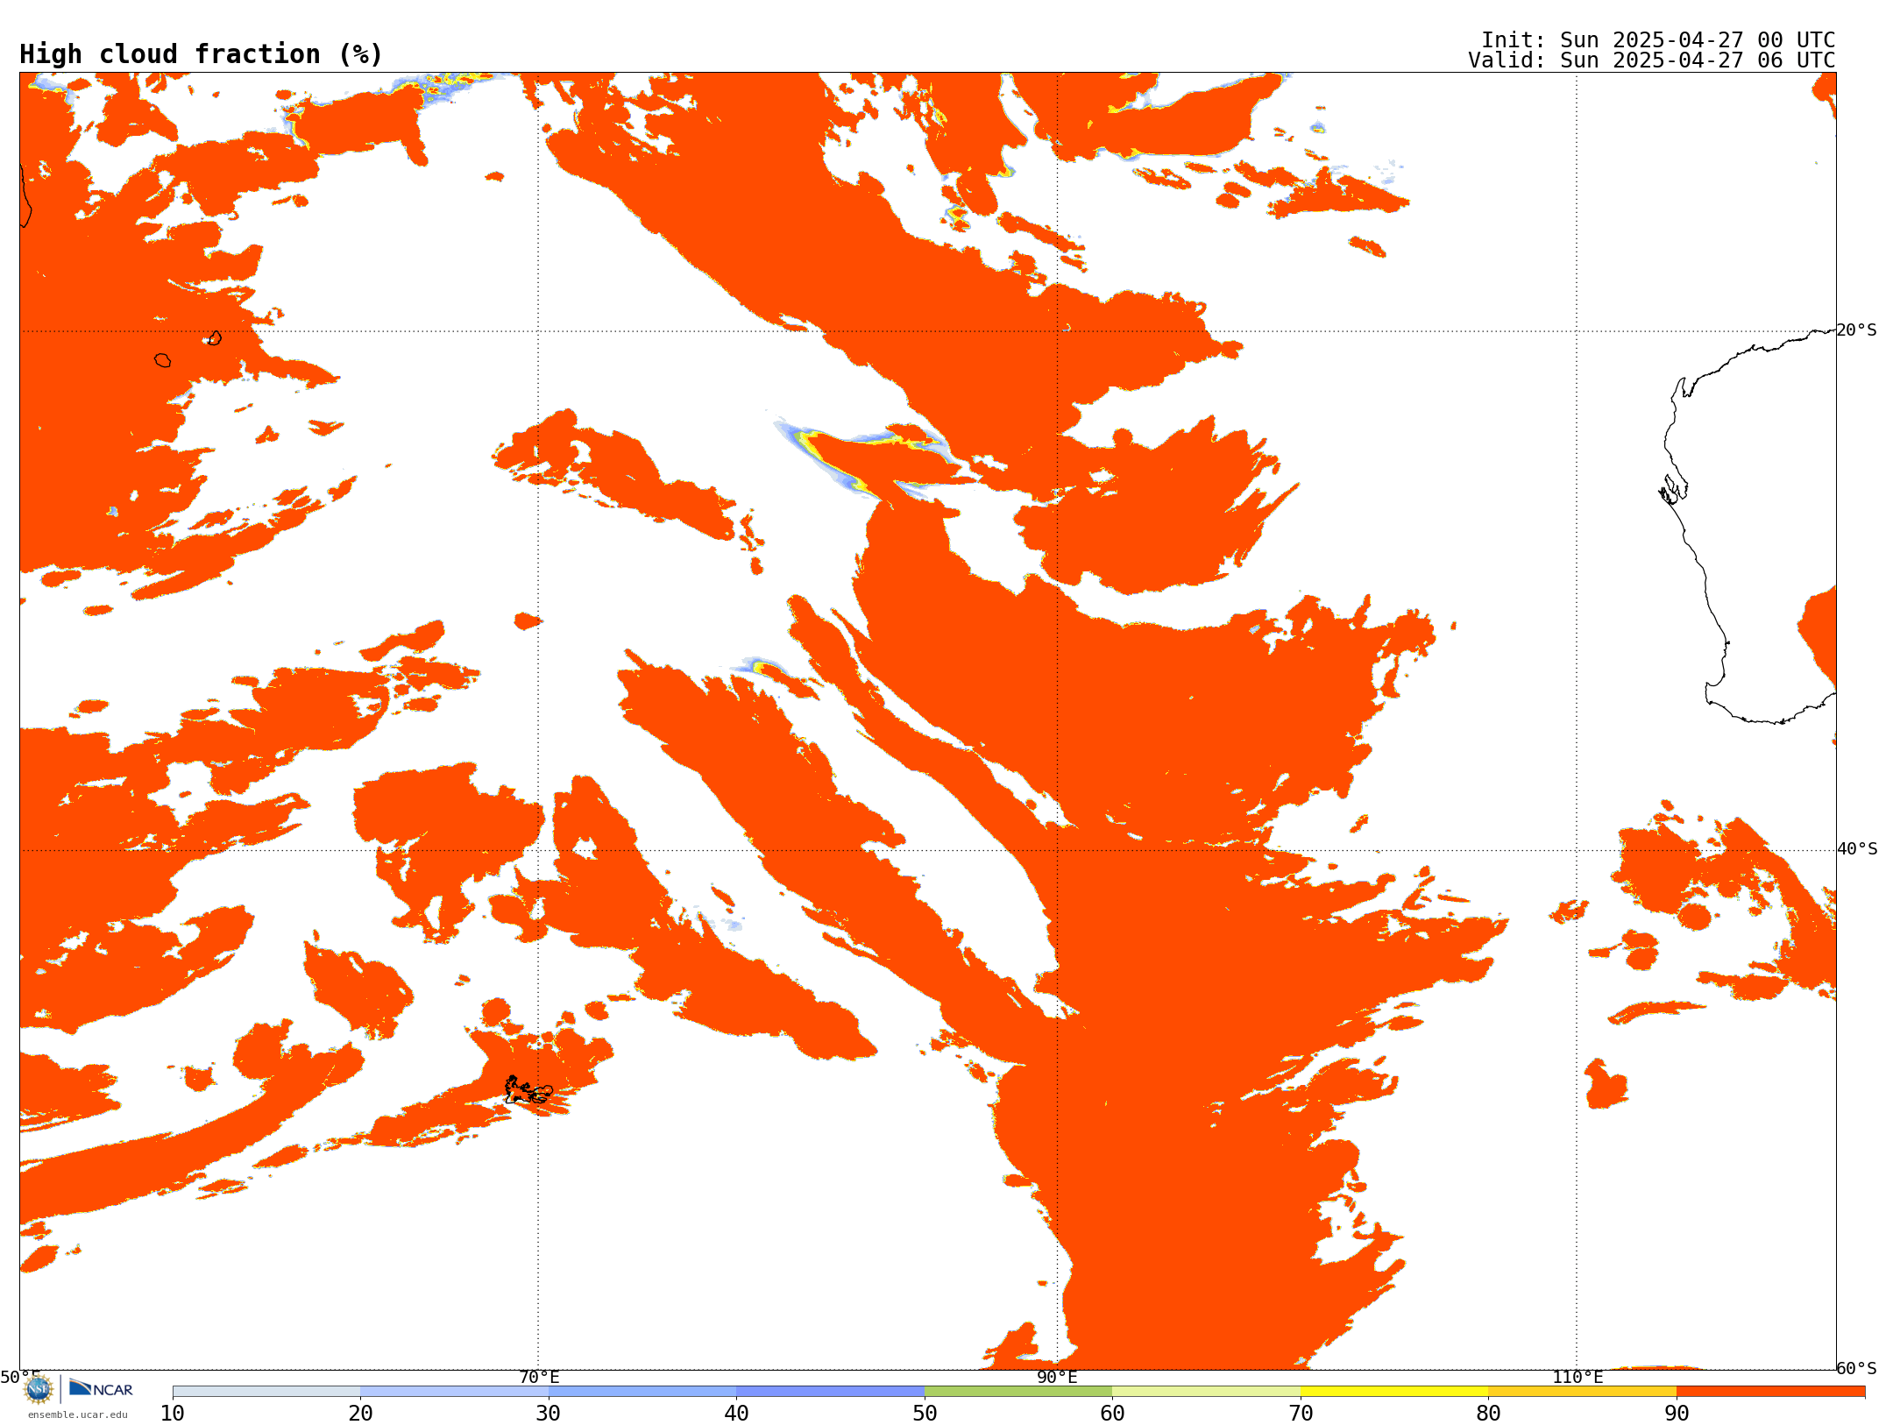Click the 50°E longitude label
1893x1425 pixels.
click(20, 1377)
